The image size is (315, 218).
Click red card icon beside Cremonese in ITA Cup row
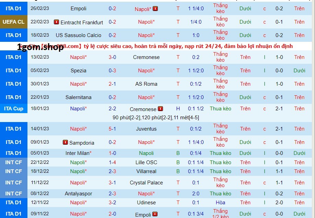coord(160,109)
